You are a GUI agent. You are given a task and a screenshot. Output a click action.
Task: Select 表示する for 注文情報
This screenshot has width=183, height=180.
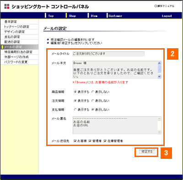coord(75,101)
